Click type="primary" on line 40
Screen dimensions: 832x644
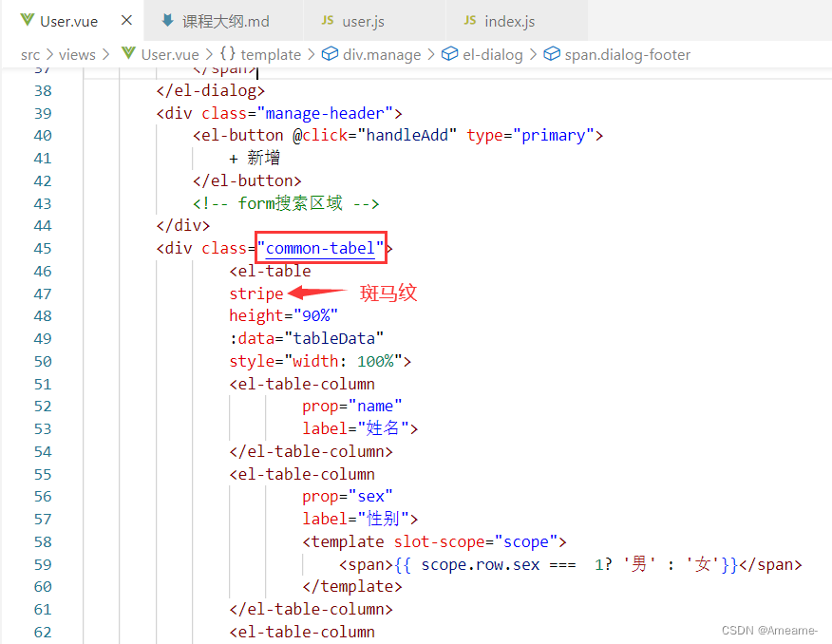click(530, 135)
